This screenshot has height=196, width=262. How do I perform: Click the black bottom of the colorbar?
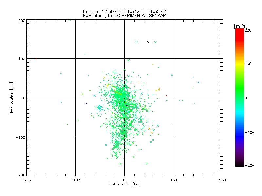click(240, 164)
